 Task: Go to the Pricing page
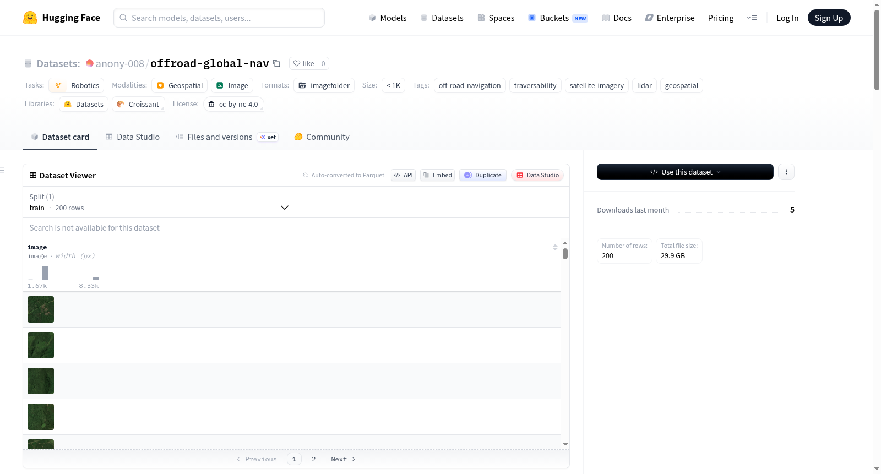[721, 18]
